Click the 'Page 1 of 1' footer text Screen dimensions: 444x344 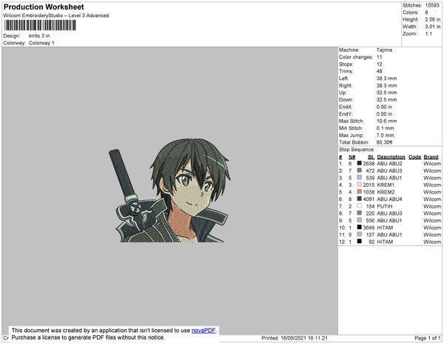coord(428,338)
